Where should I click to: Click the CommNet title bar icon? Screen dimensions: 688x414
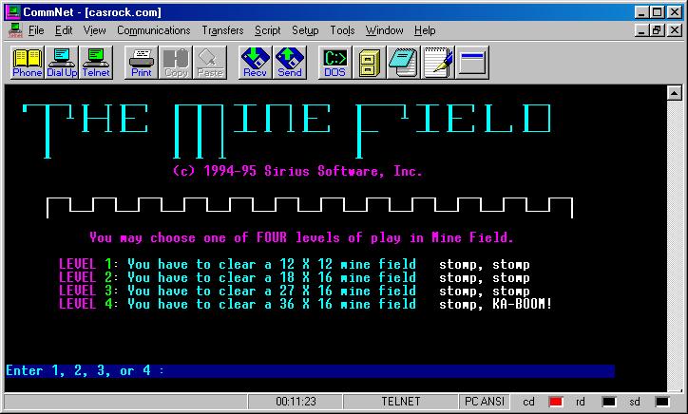pyautogui.click(x=12, y=11)
